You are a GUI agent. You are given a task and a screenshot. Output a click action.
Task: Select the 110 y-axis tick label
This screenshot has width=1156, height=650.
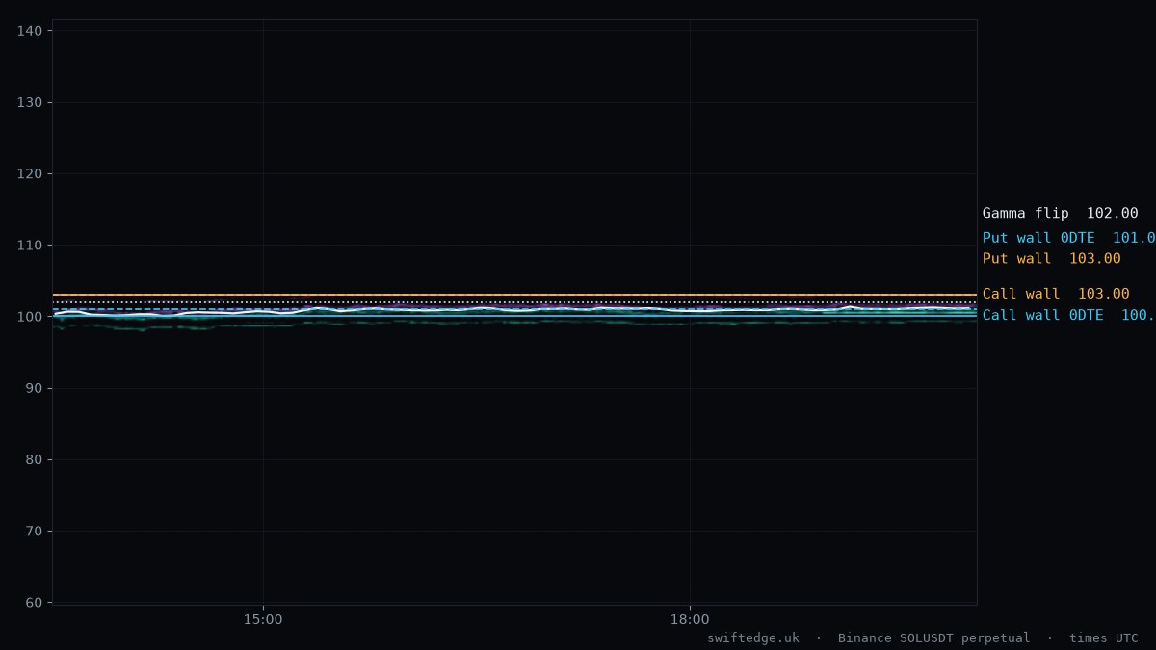(x=29, y=246)
